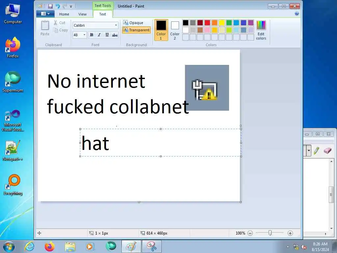Select Transparent background option
The image size is (337, 253).
click(137, 30)
